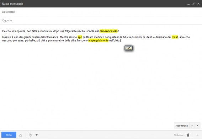Screen dimensions: 202x139
Task: Close the Ricontrolla spell check bar
Action: [x=197, y=126]
